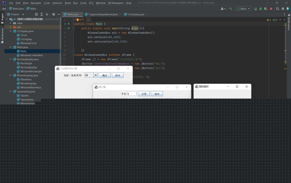Collapse the Circleplay.java tree node
Screen dimensions: 291x183
(x=10, y=31)
